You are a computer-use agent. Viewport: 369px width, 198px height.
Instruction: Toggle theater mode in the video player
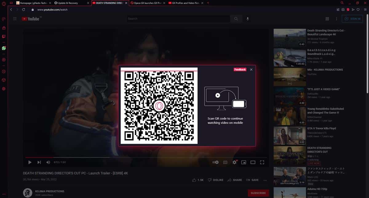pos(253,162)
